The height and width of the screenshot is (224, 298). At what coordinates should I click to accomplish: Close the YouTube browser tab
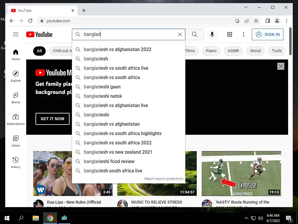[73, 10]
